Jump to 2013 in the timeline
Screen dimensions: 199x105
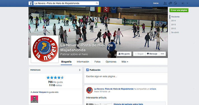[x=173, y=25]
